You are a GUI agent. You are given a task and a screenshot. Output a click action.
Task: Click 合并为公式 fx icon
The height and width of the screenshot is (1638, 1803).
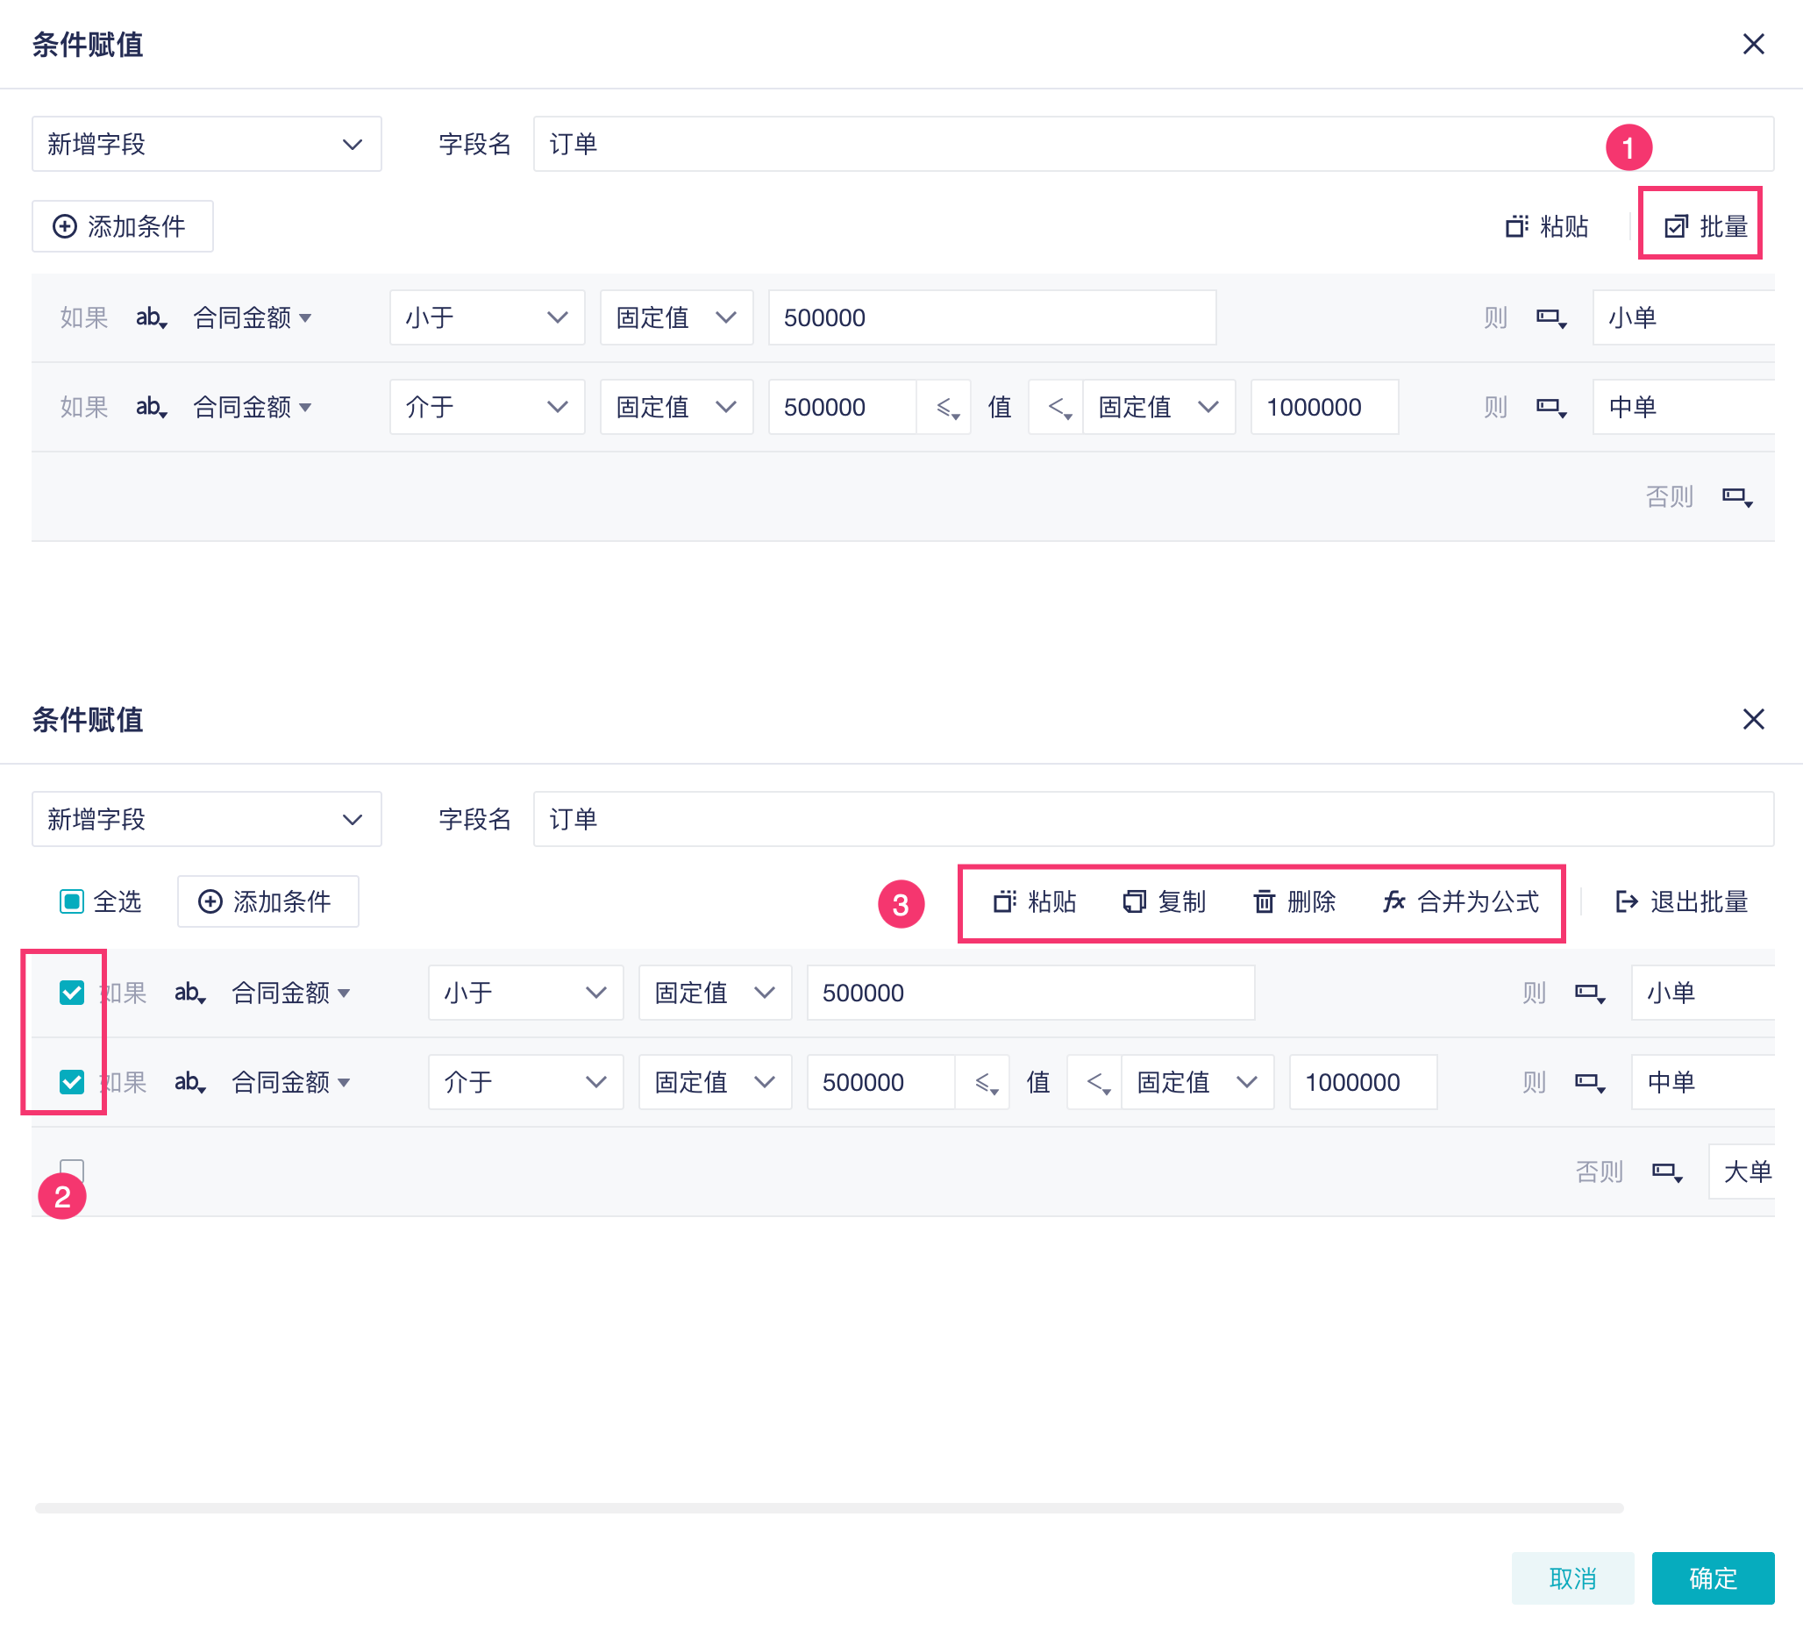point(1393,901)
